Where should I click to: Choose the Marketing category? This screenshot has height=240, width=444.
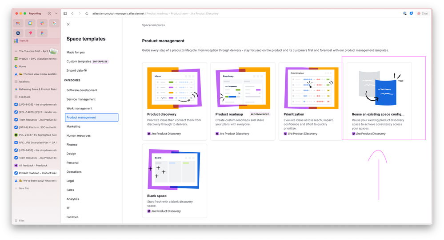[73, 126]
